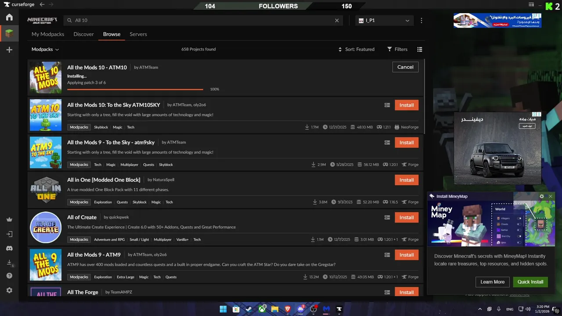Open File Explorer from the taskbar
This screenshot has width=562, height=316.
point(275,309)
